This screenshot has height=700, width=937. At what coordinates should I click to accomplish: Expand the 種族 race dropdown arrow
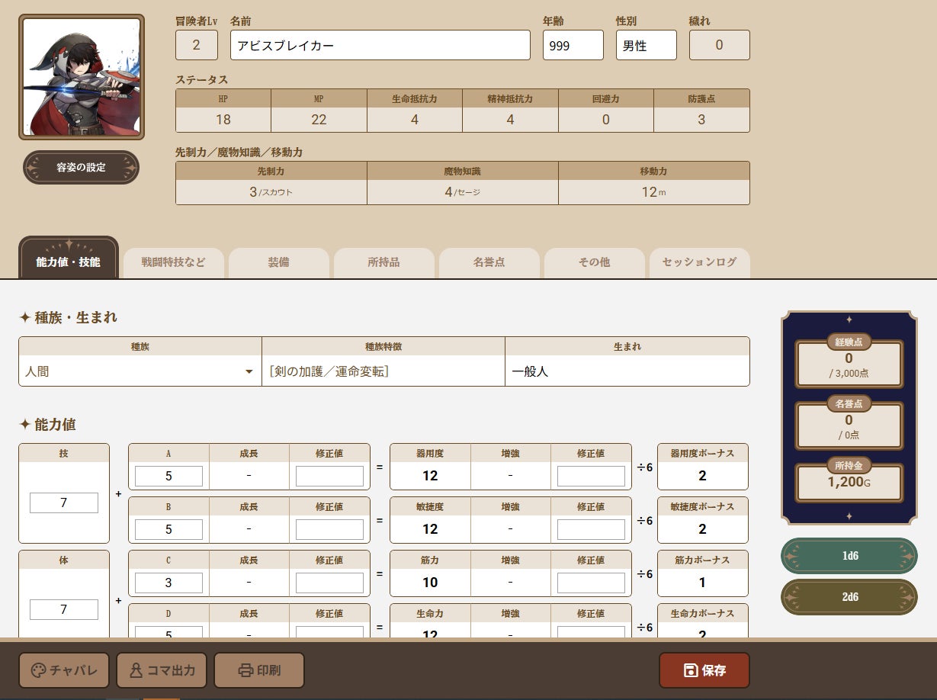[x=249, y=372]
